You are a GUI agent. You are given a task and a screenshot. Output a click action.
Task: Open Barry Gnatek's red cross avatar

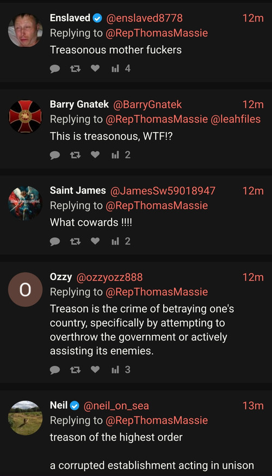25,116
